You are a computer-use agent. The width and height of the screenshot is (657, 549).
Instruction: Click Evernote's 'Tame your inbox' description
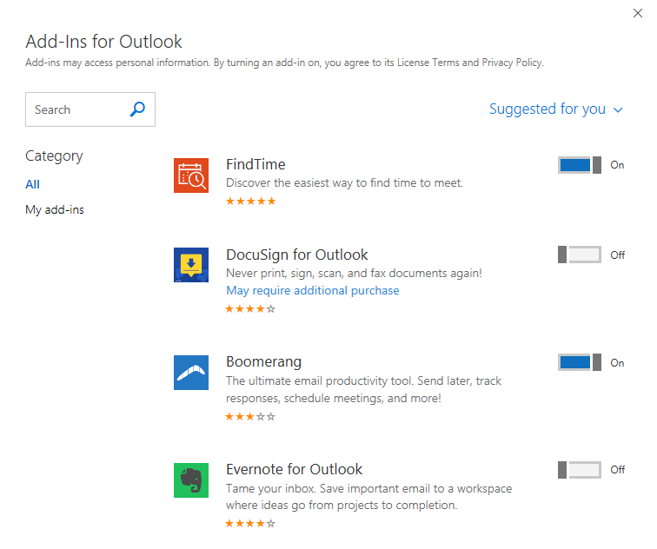(x=368, y=497)
